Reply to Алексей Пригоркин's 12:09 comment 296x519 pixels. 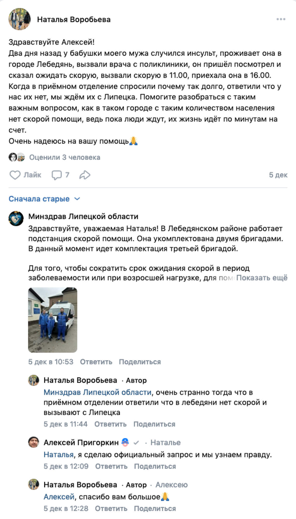click(x=111, y=466)
